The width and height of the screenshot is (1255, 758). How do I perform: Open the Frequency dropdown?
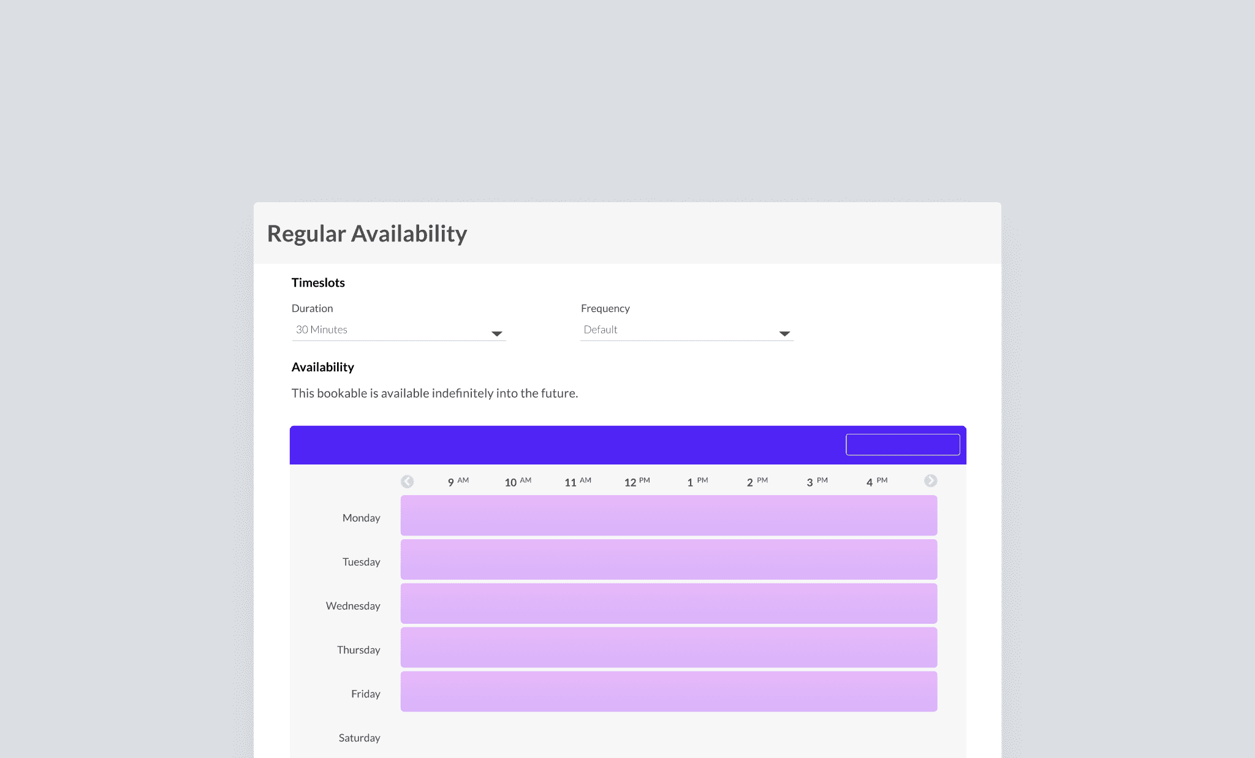(x=686, y=330)
